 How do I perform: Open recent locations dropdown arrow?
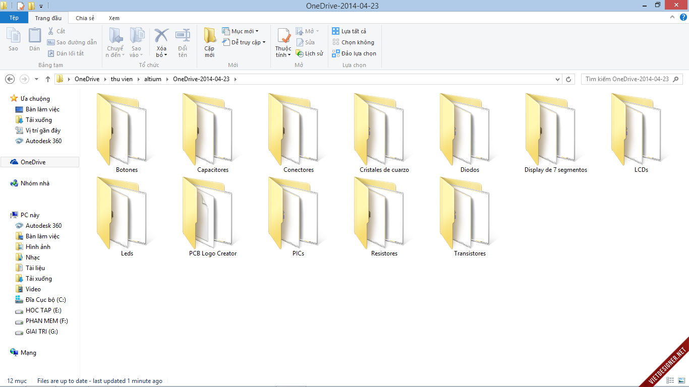click(36, 79)
